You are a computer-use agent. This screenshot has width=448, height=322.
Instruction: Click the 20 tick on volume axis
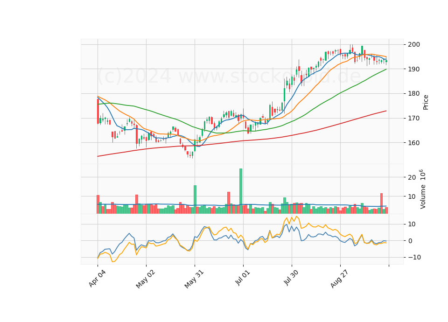click(412, 177)
